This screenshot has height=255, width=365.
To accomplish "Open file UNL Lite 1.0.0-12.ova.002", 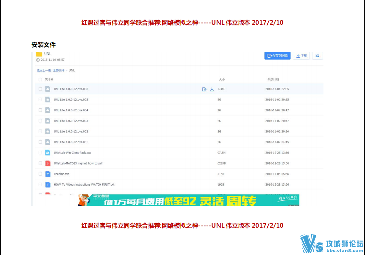I will [71, 132].
